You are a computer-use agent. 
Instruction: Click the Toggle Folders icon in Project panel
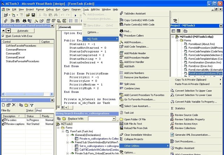pos(185,31)
